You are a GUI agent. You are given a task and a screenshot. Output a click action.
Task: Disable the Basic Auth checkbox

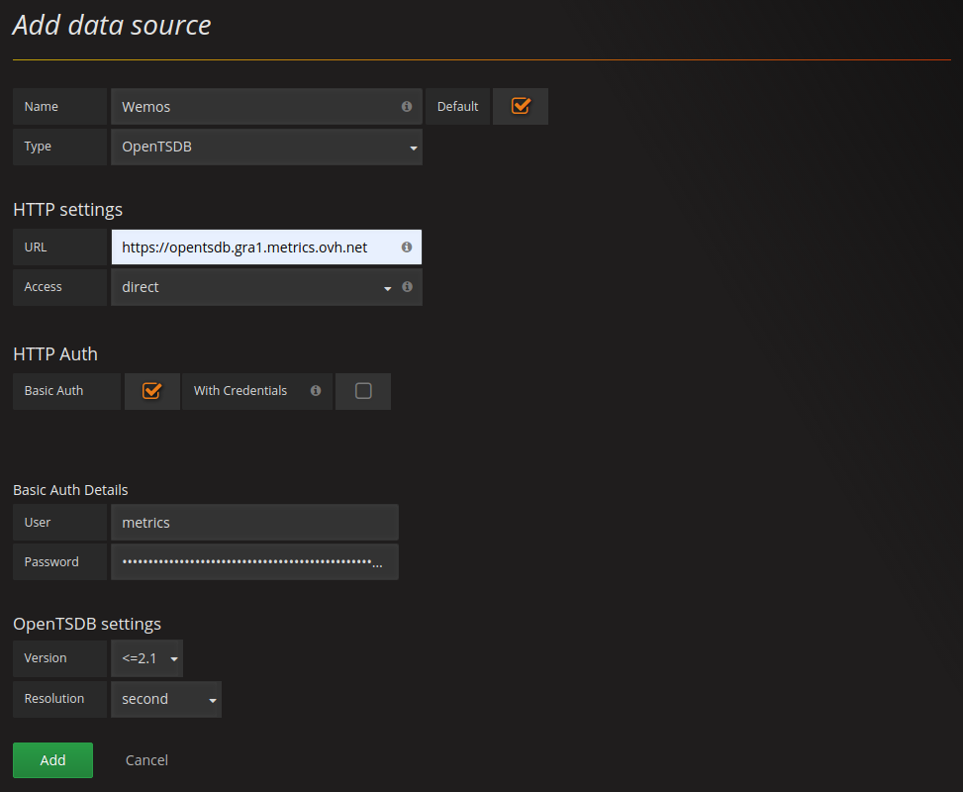tap(151, 390)
